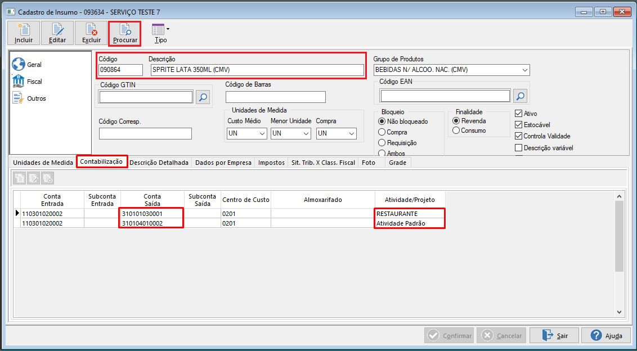637x351 pixels.
Task: Select the Outros section
Action: coord(29,99)
